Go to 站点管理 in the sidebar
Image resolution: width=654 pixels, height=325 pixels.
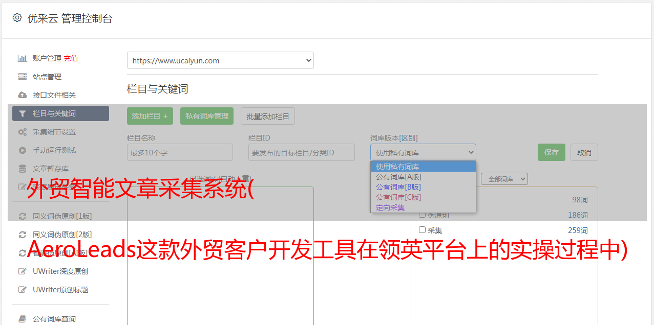(x=47, y=77)
